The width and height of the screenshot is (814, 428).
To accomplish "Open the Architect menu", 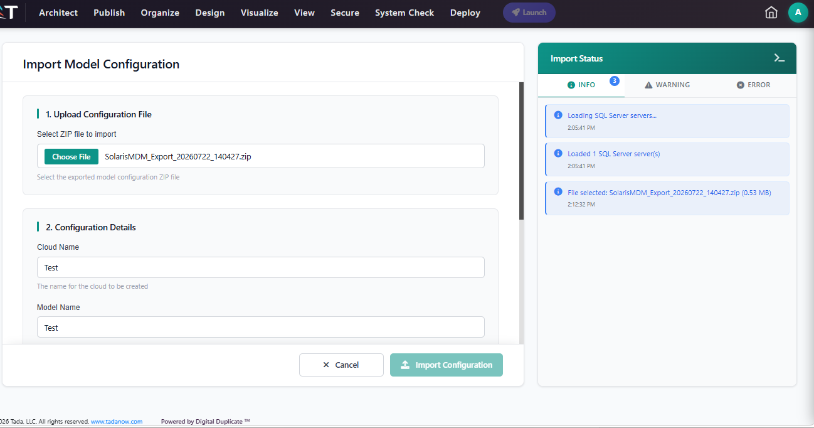I will click(58, 13).
